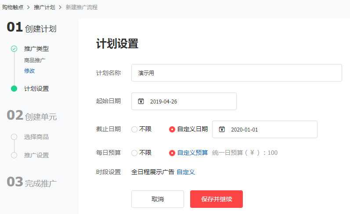Screen dimensions: 350x214
Task: Select 不限 for 截止日期
Action: click(134, 129)
